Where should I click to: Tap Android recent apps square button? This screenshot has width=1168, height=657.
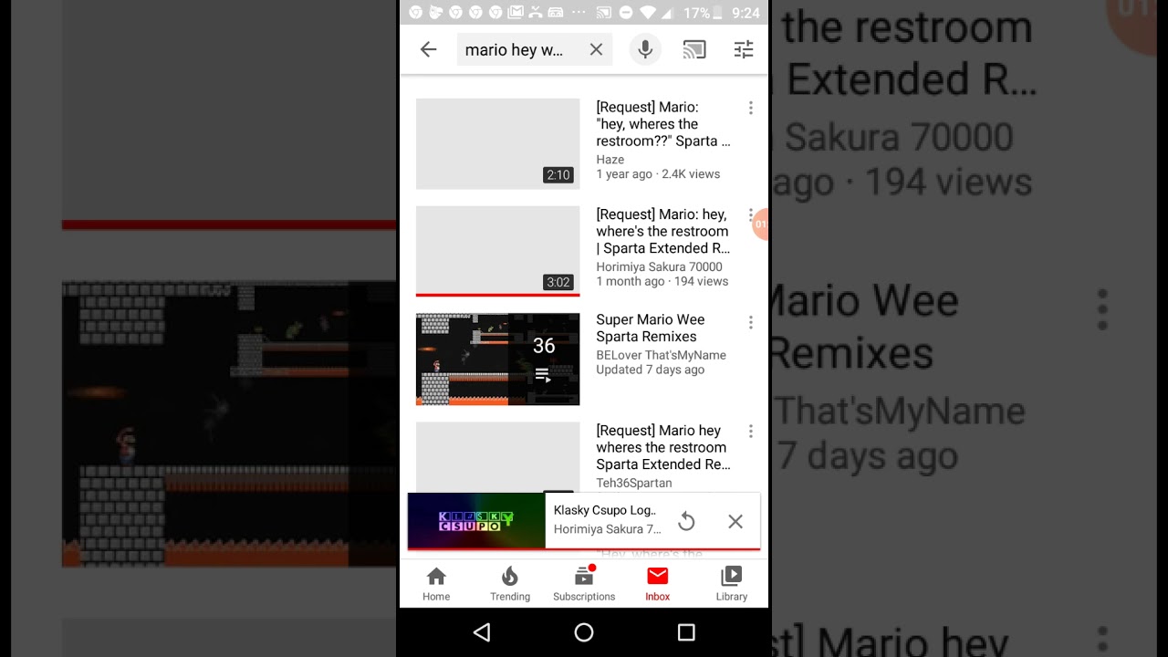tap(686, 632)
